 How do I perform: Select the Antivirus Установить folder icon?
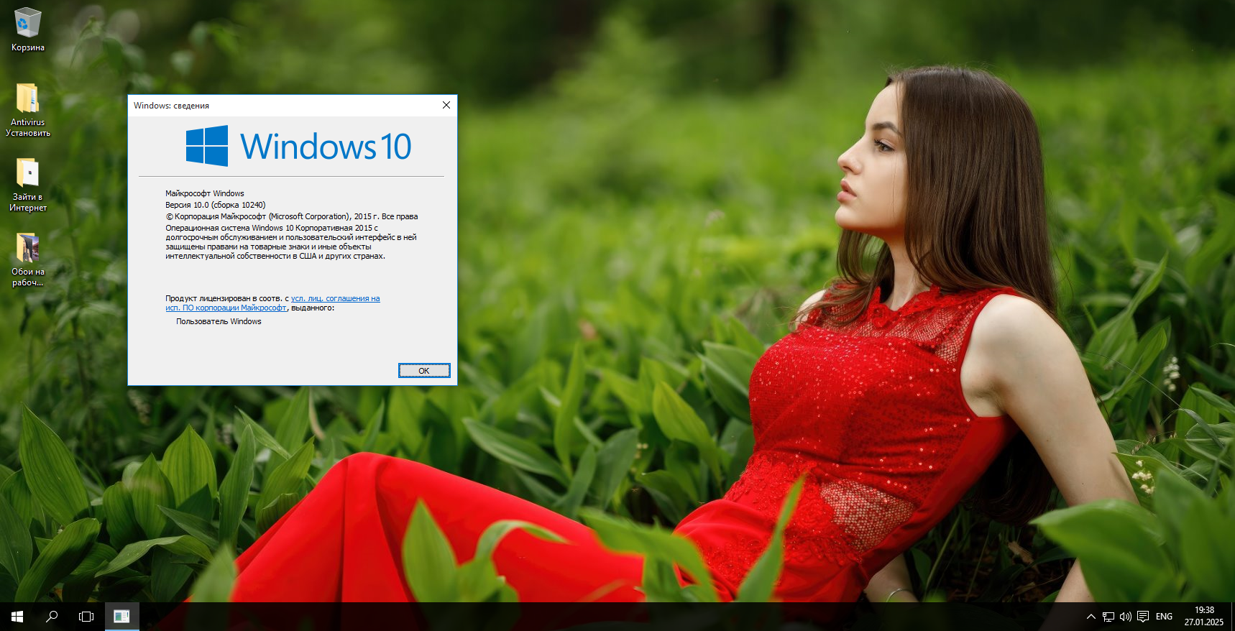[x=27, y=109]
